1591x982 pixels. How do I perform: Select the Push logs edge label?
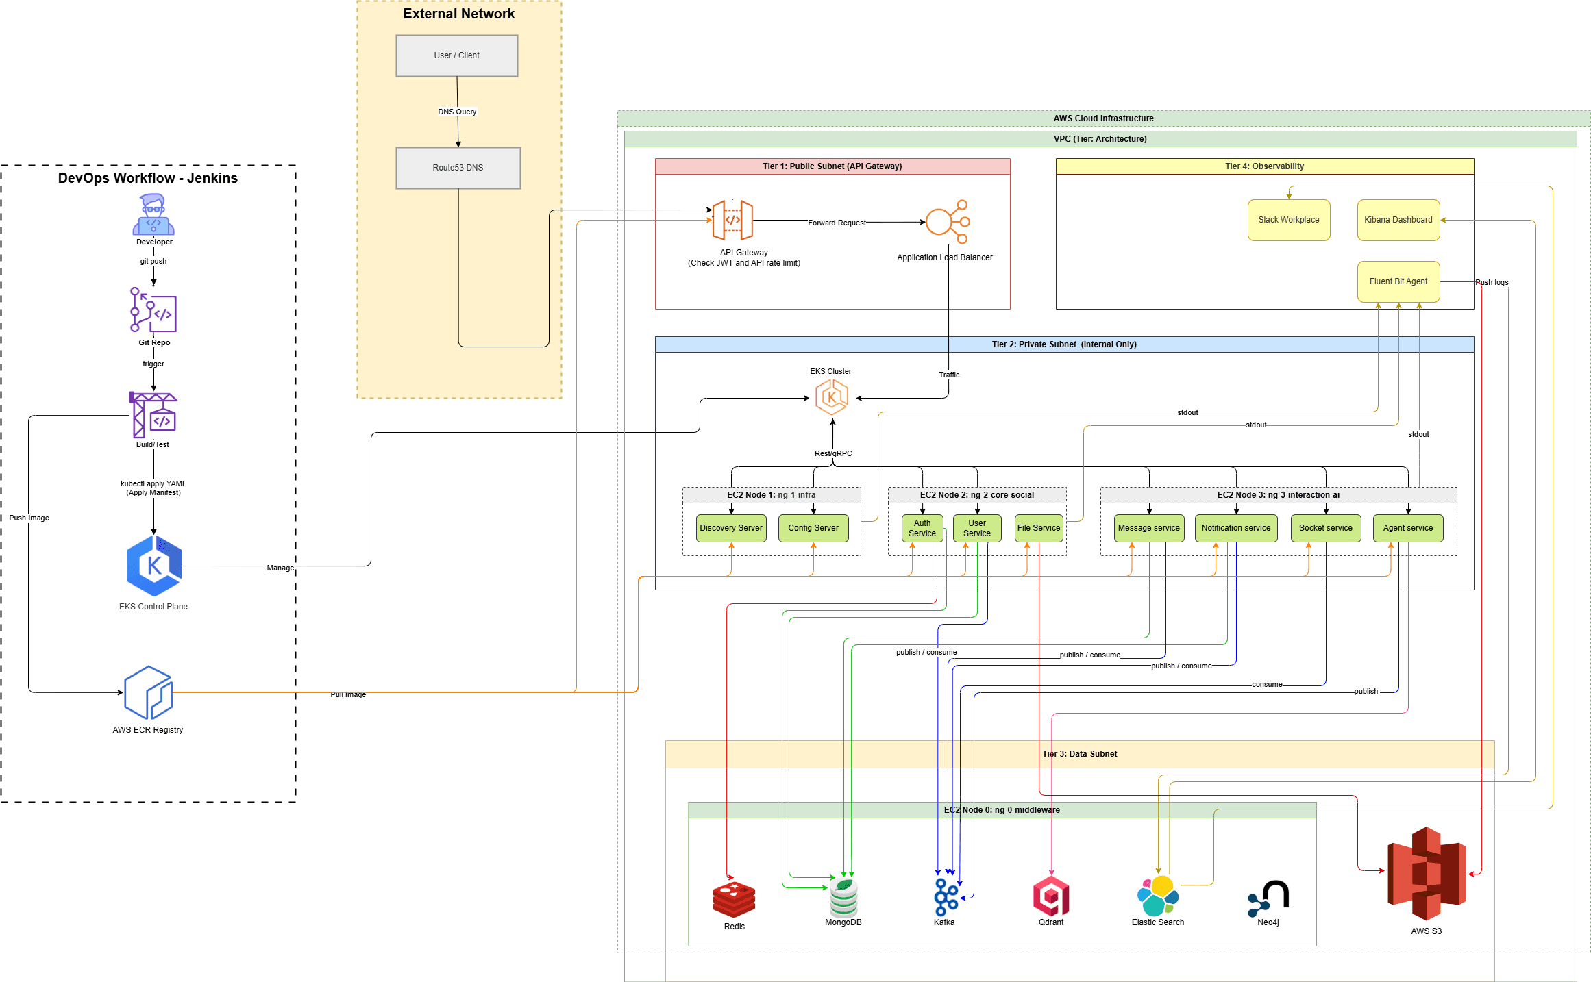click(x=1492, y=282)
